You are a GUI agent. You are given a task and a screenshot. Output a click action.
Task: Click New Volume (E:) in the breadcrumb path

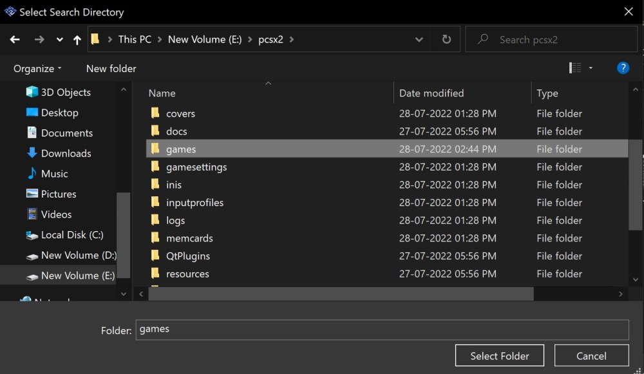[x=204, y=39]
